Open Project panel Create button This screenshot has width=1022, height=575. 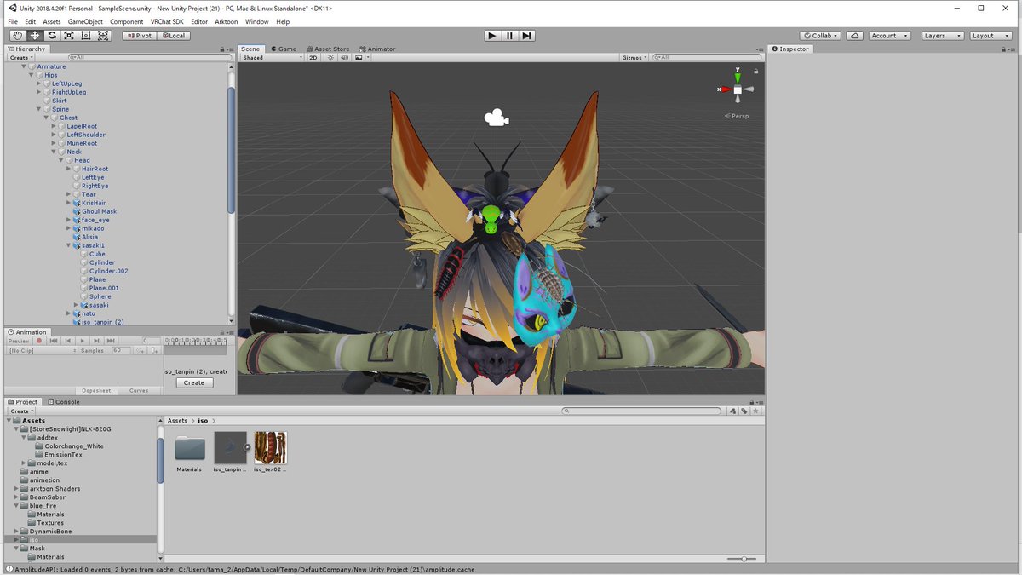pos(20,411)
